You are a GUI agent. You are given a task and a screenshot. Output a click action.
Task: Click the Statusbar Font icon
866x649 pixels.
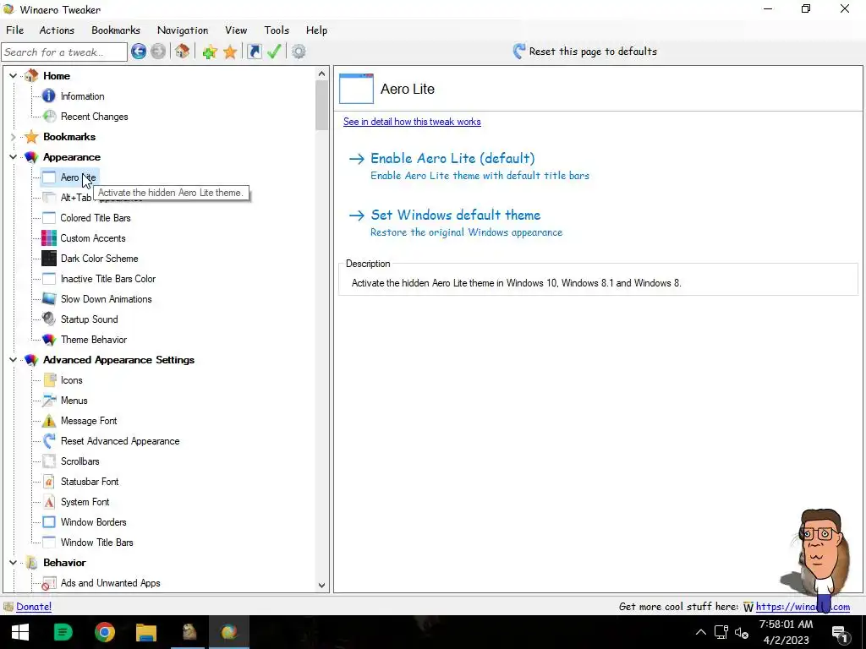[x=48, y=482]
